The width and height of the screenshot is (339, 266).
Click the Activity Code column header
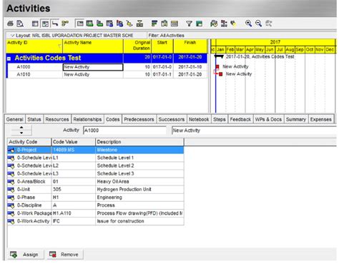point(29,142)
